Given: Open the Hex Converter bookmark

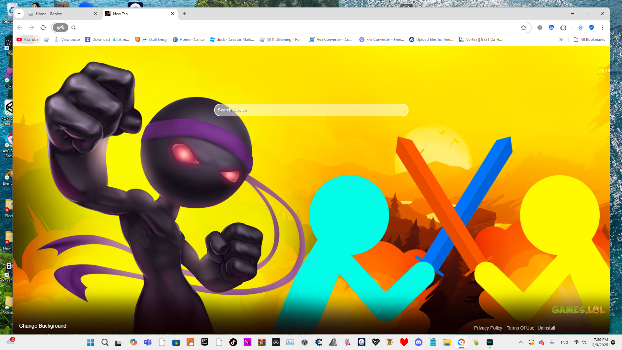Looking at the screenshot, I should (x=331, y=40).
